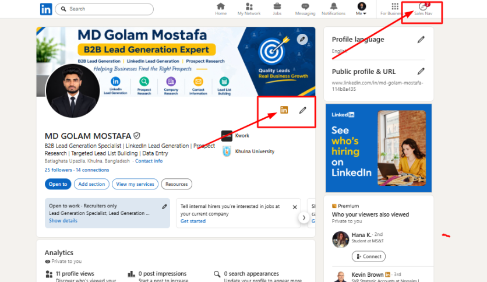Click gold LinkedIn Premium badge icon
487x282 pixels.
tap(284, 110)
